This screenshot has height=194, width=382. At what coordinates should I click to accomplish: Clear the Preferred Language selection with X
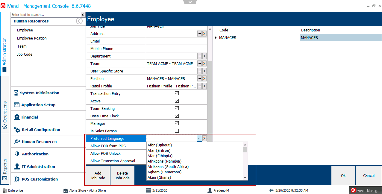point(204,139)
